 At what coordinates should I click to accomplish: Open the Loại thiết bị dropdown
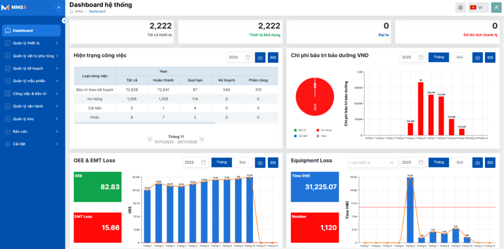click(373, 163)
